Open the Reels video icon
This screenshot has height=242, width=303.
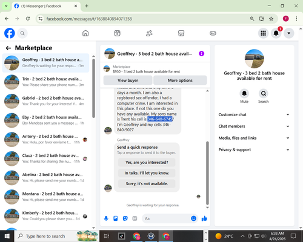click(117, 33)
